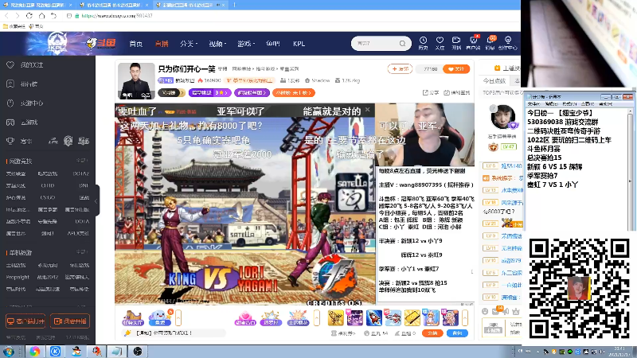Click the orange client download button in sidebar
Image resolution: width=637 pixels, height=358 pixels.
pos(25,321)
